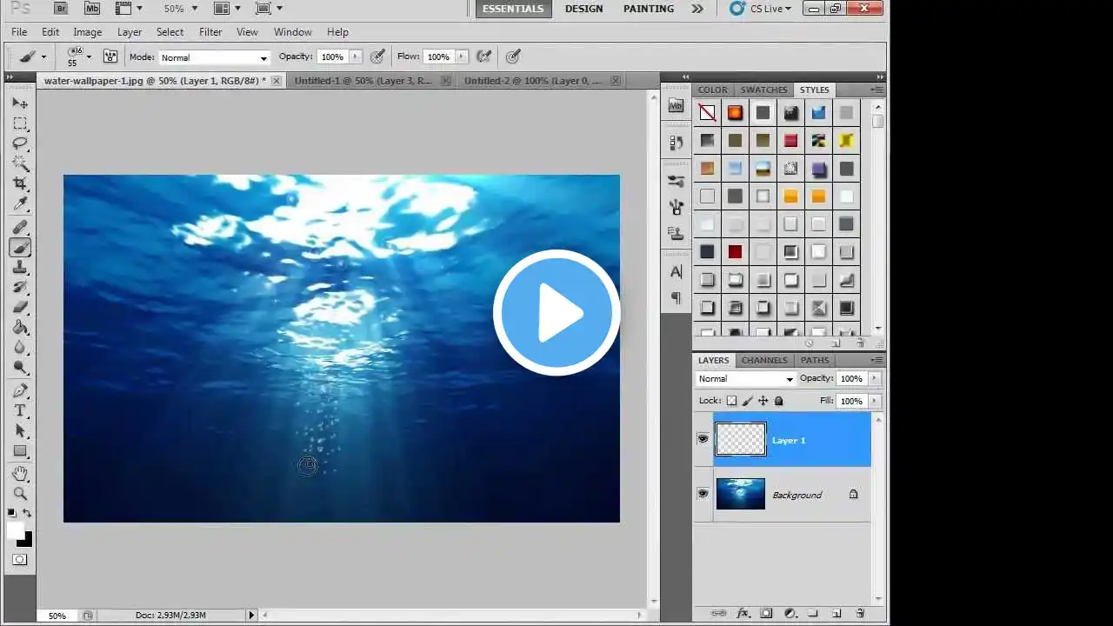Expand the brush Opacity slider arrow
The image size is (1113, 626).
coord(355,57)
